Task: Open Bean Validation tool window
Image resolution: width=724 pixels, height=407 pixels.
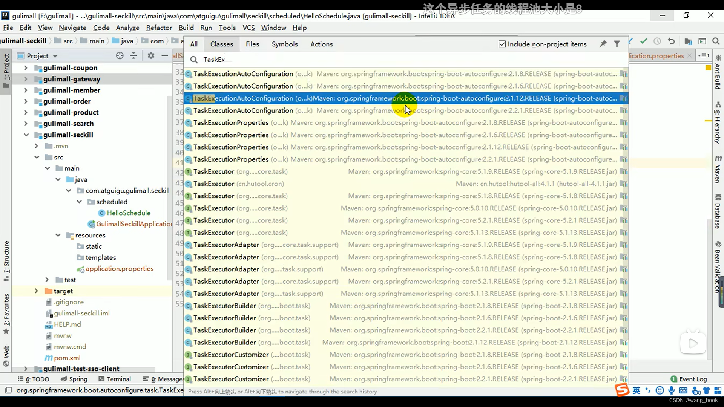Action: click(x=718, y=266)
